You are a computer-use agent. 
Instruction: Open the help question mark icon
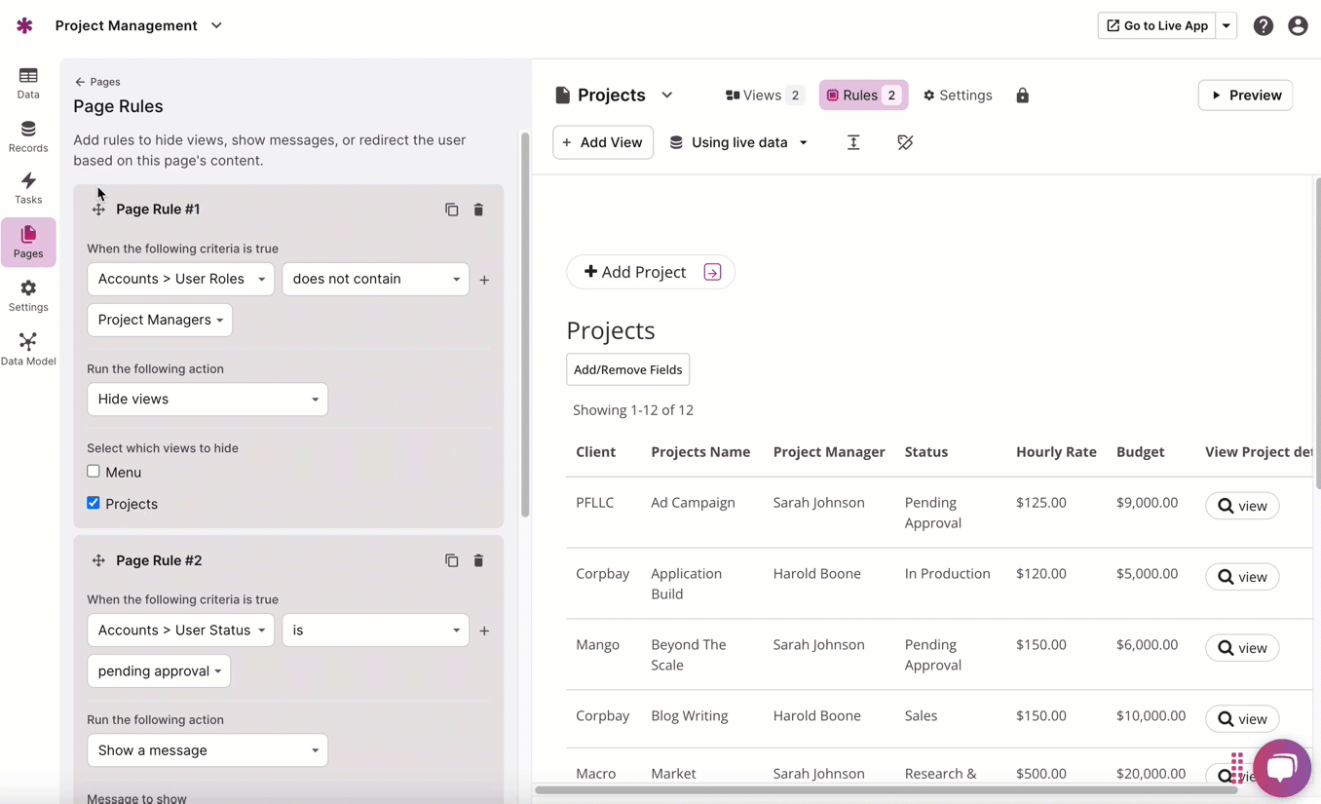coord(1263,26)
